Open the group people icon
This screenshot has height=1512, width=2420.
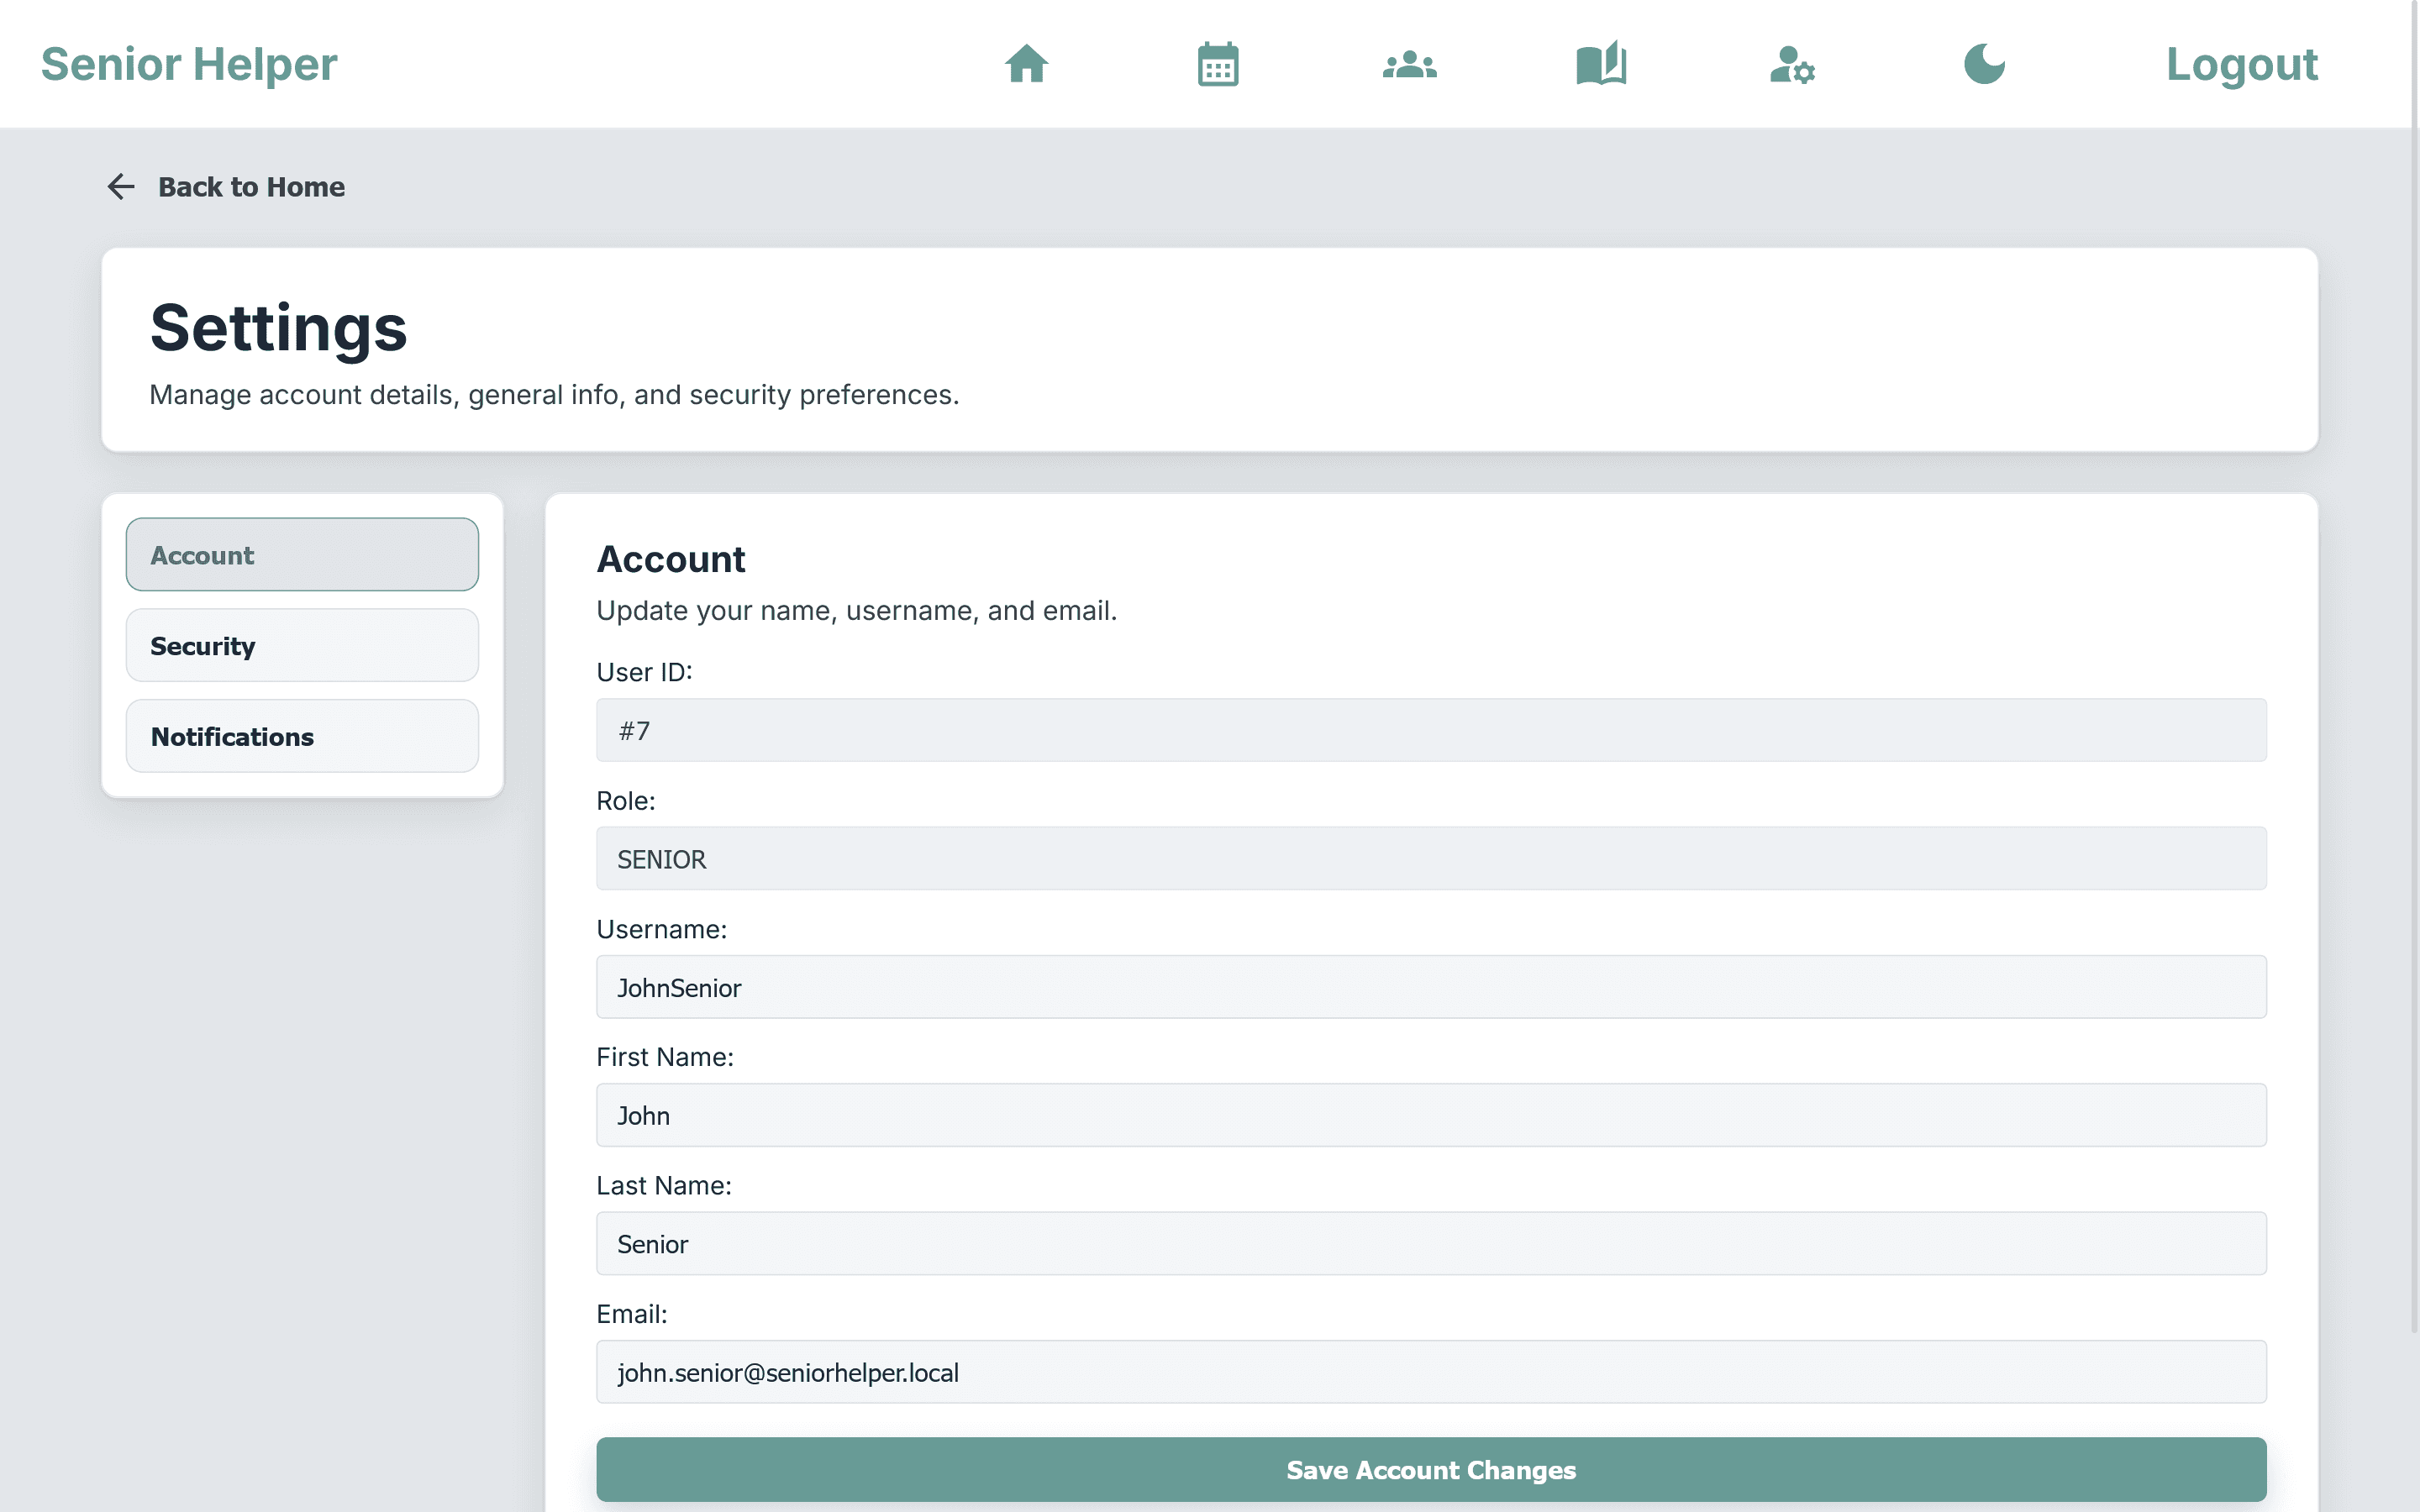1410,64
